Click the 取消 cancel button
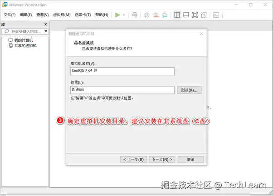 [190, 159]
